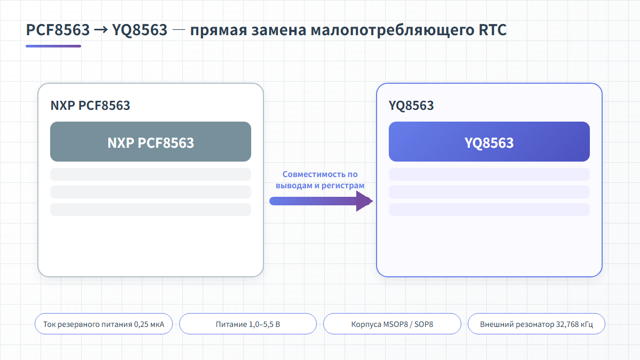This screenshot has width=640, height=360.
Task: Click the 'Питание 1,0–5,5 В' pill
Action: tap(248, 324)
